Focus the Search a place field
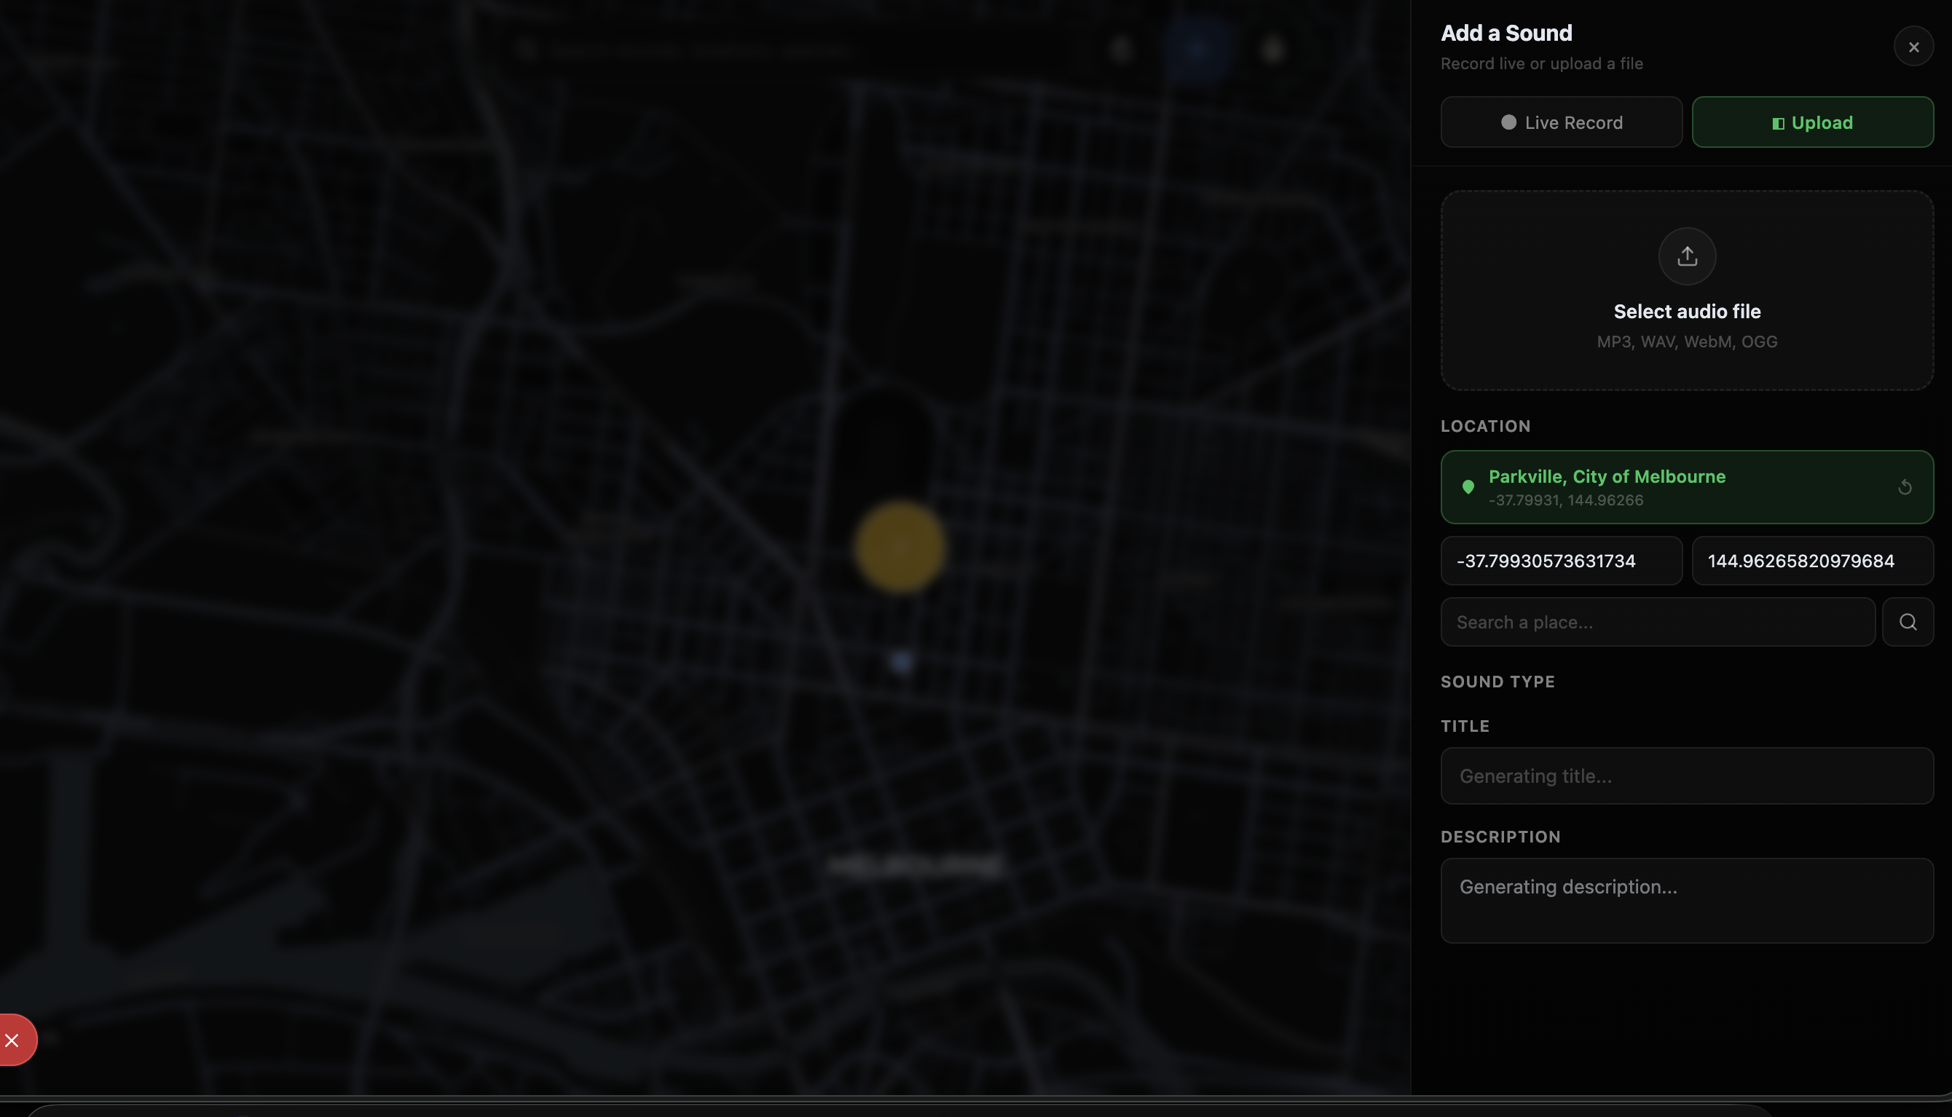 point(1657,622)
